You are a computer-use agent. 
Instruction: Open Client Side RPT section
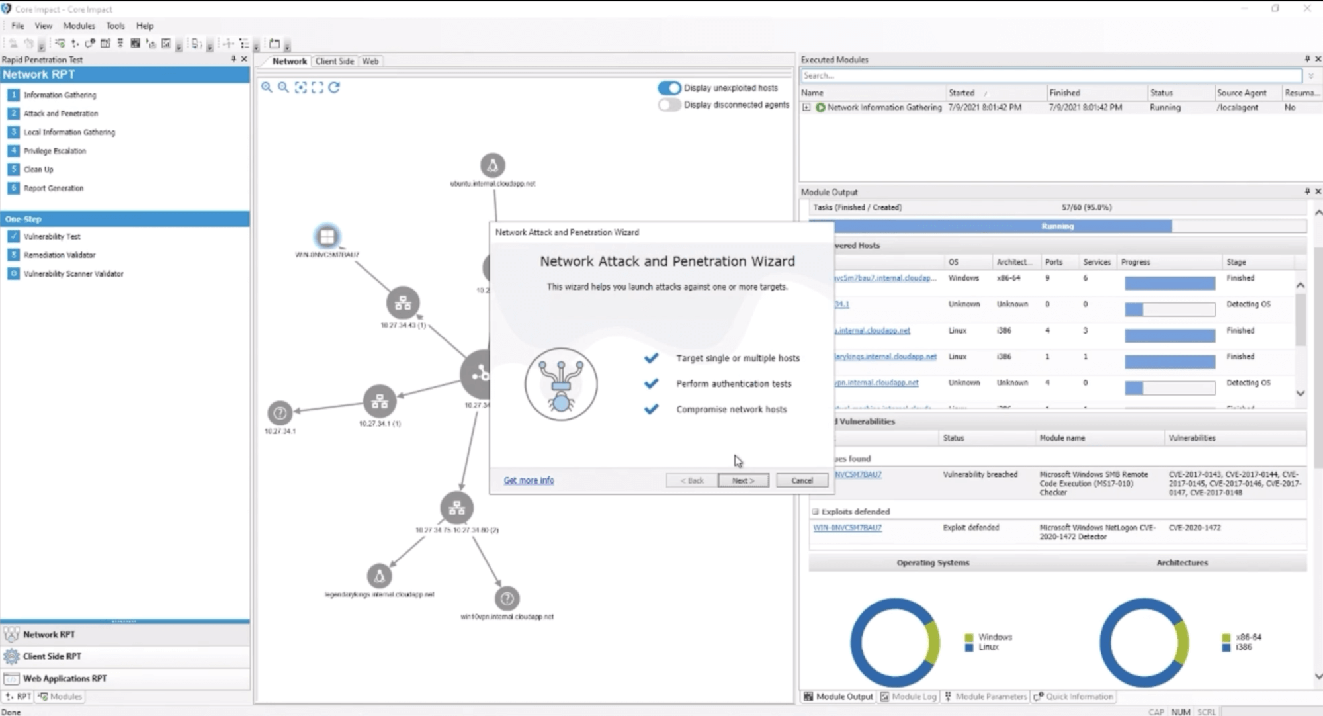point(125,656)
